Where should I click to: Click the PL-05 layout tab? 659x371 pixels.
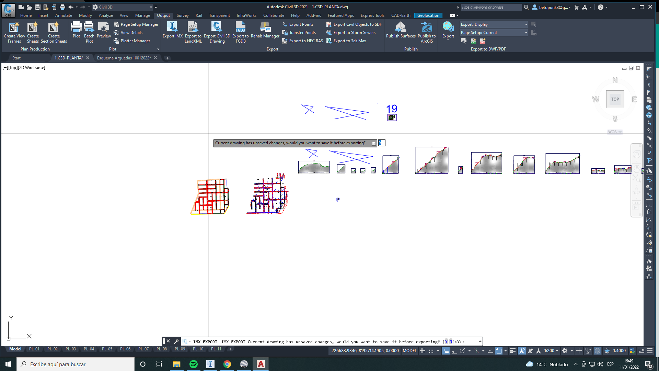107,349
